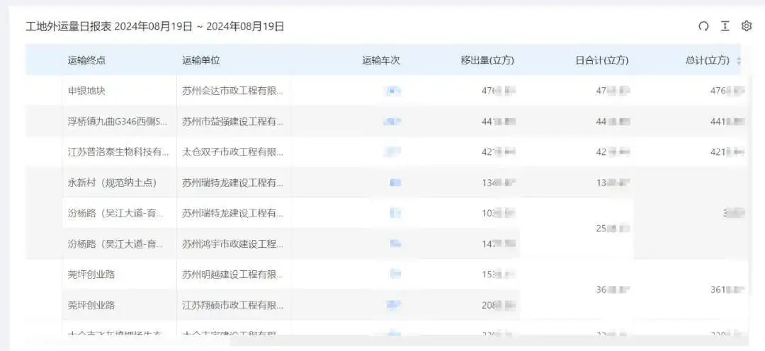765x351 pixels.
Task: Select the 浮桥镇九曲G346西侧 destination row
Action: click(x=118, y=122)
